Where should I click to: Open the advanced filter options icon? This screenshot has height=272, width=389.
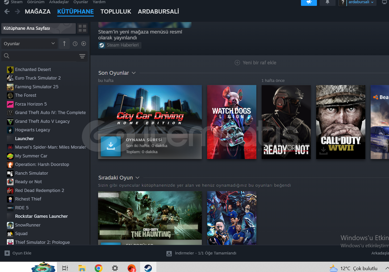tap(82, 56)
